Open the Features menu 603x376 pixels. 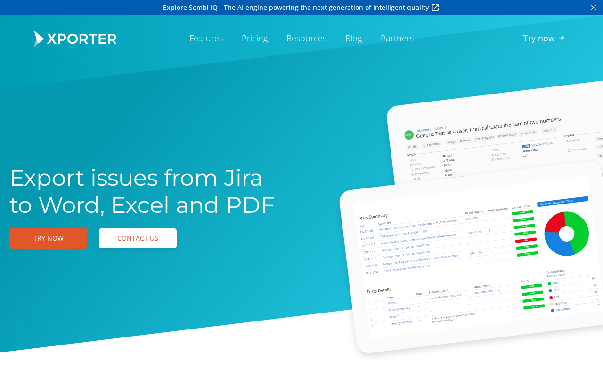click(206, 38)
